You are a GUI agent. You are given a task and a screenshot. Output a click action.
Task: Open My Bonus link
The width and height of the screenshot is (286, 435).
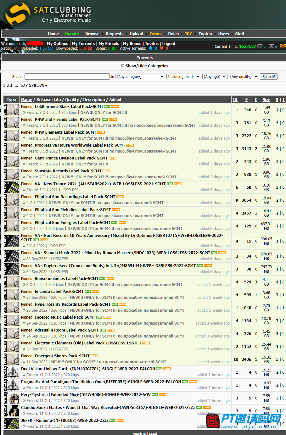click(x=132, y=44)
